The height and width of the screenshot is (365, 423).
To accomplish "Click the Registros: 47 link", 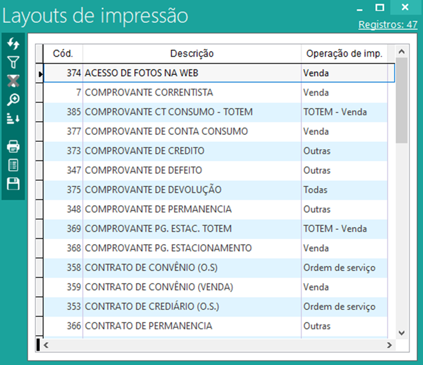I will coord(388,25).
